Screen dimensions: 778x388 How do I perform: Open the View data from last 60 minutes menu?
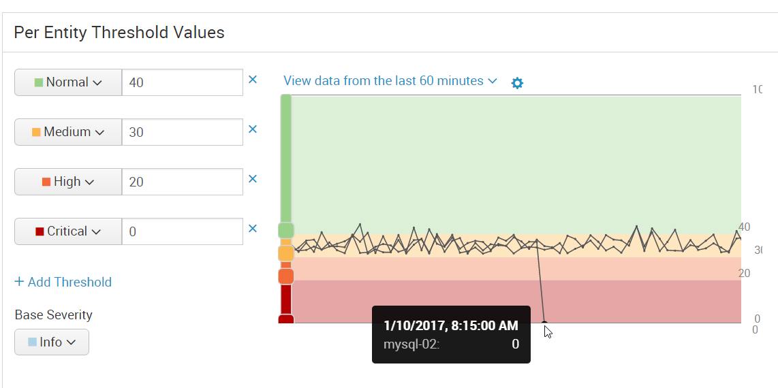click(x=390, y=81)
